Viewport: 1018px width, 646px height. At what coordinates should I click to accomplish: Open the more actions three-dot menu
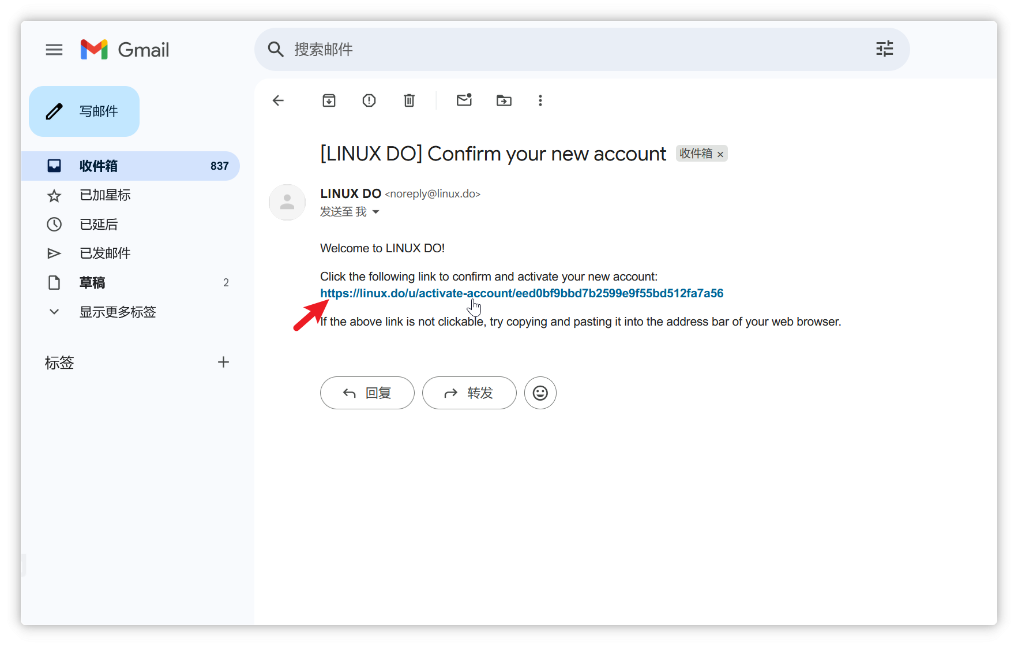point(540,100)
